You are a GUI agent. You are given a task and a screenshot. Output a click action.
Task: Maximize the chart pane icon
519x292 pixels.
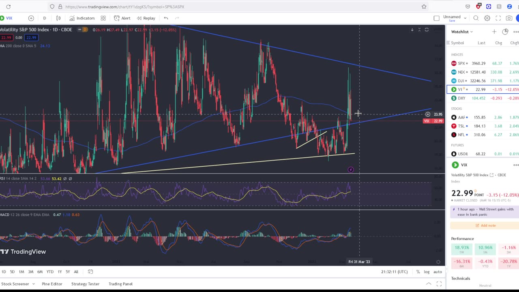(427, 30)
